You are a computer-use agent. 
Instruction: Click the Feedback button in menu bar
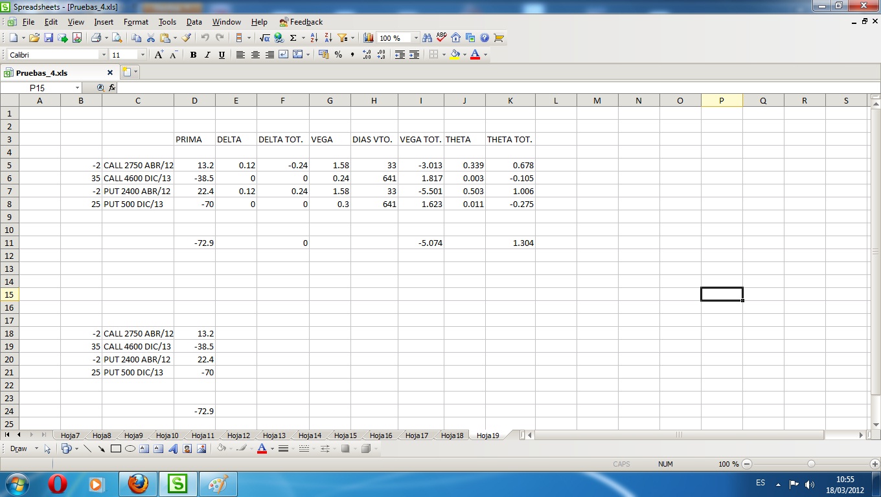[301, 22]
